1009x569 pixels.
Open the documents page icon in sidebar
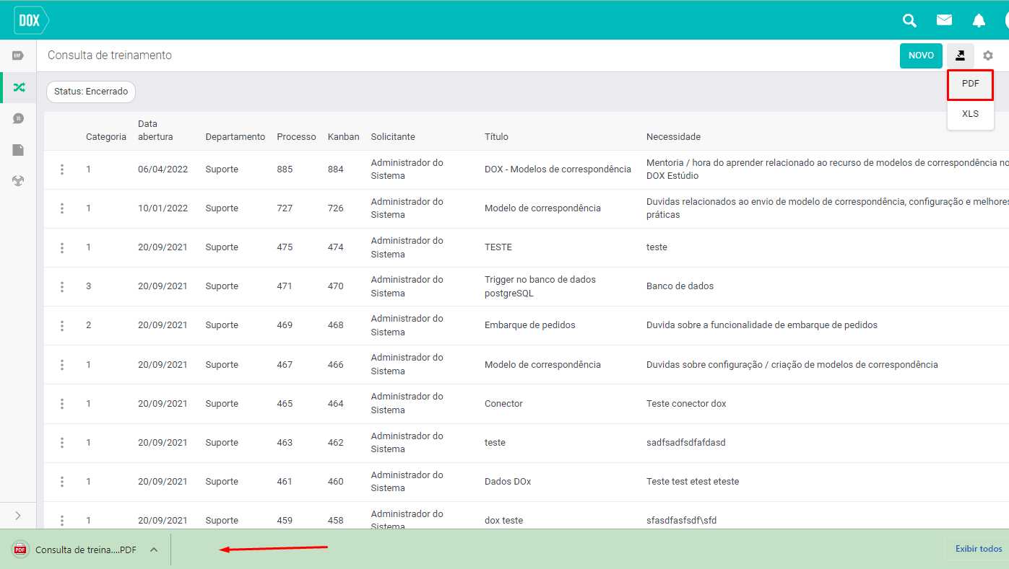tap(18, 150)
